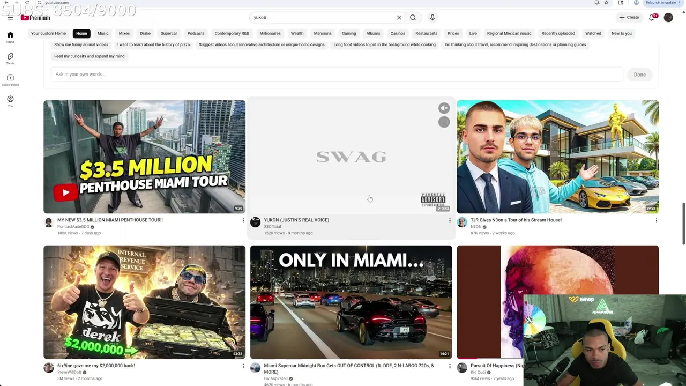Viewport: 686px width, 386px height.
Task: Choose 'history of pizza' suggestion
Action: click(x=153, y=45)
